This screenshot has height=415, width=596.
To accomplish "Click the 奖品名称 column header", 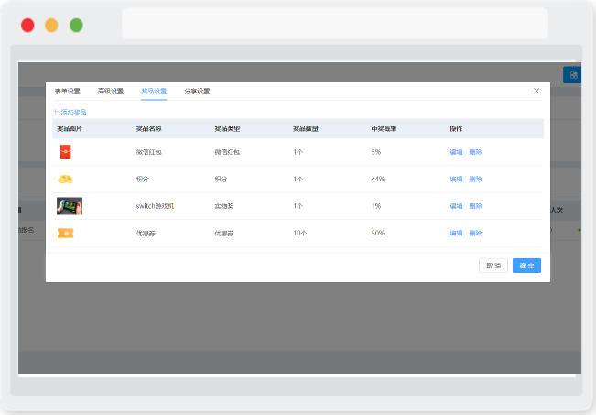I will pos(148,129).
